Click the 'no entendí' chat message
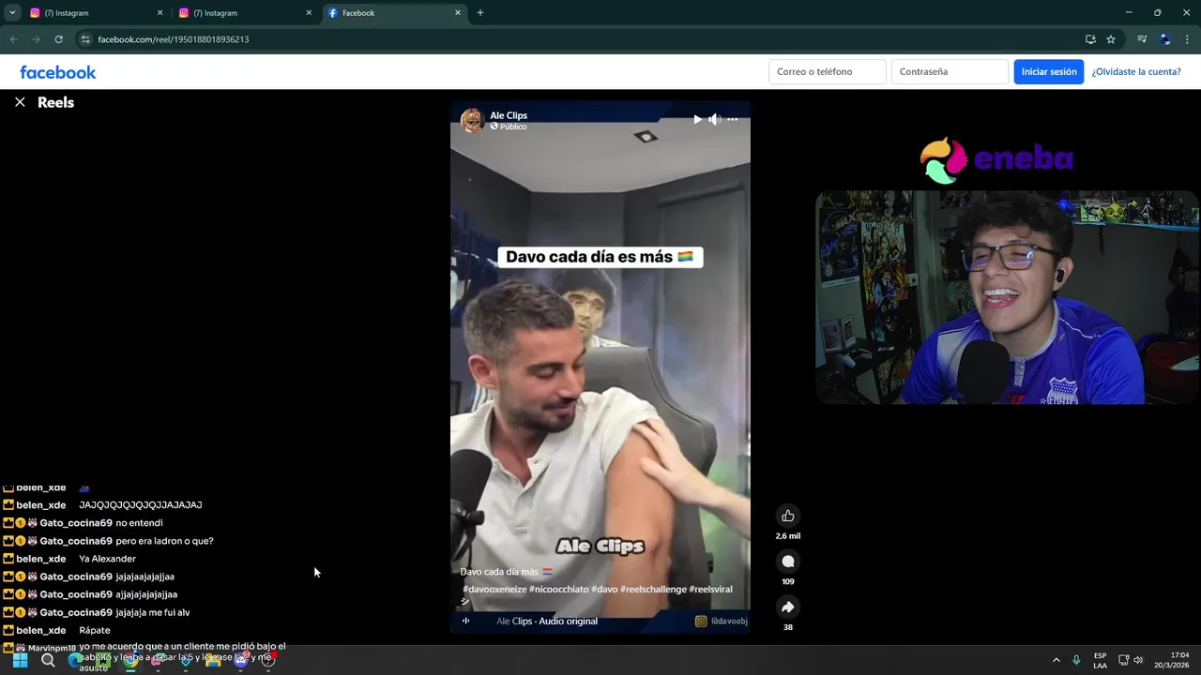The width and height of the screenshot is (1201, 675). (139, 523)
